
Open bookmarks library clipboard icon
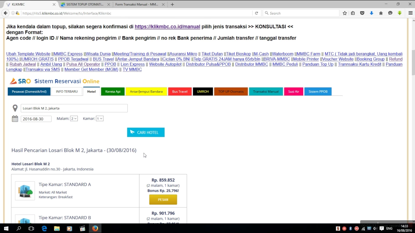coord(353,13)
